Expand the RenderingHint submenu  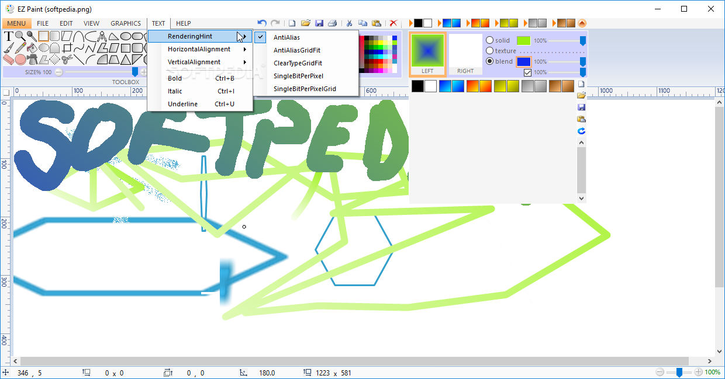tap(200, 36)
